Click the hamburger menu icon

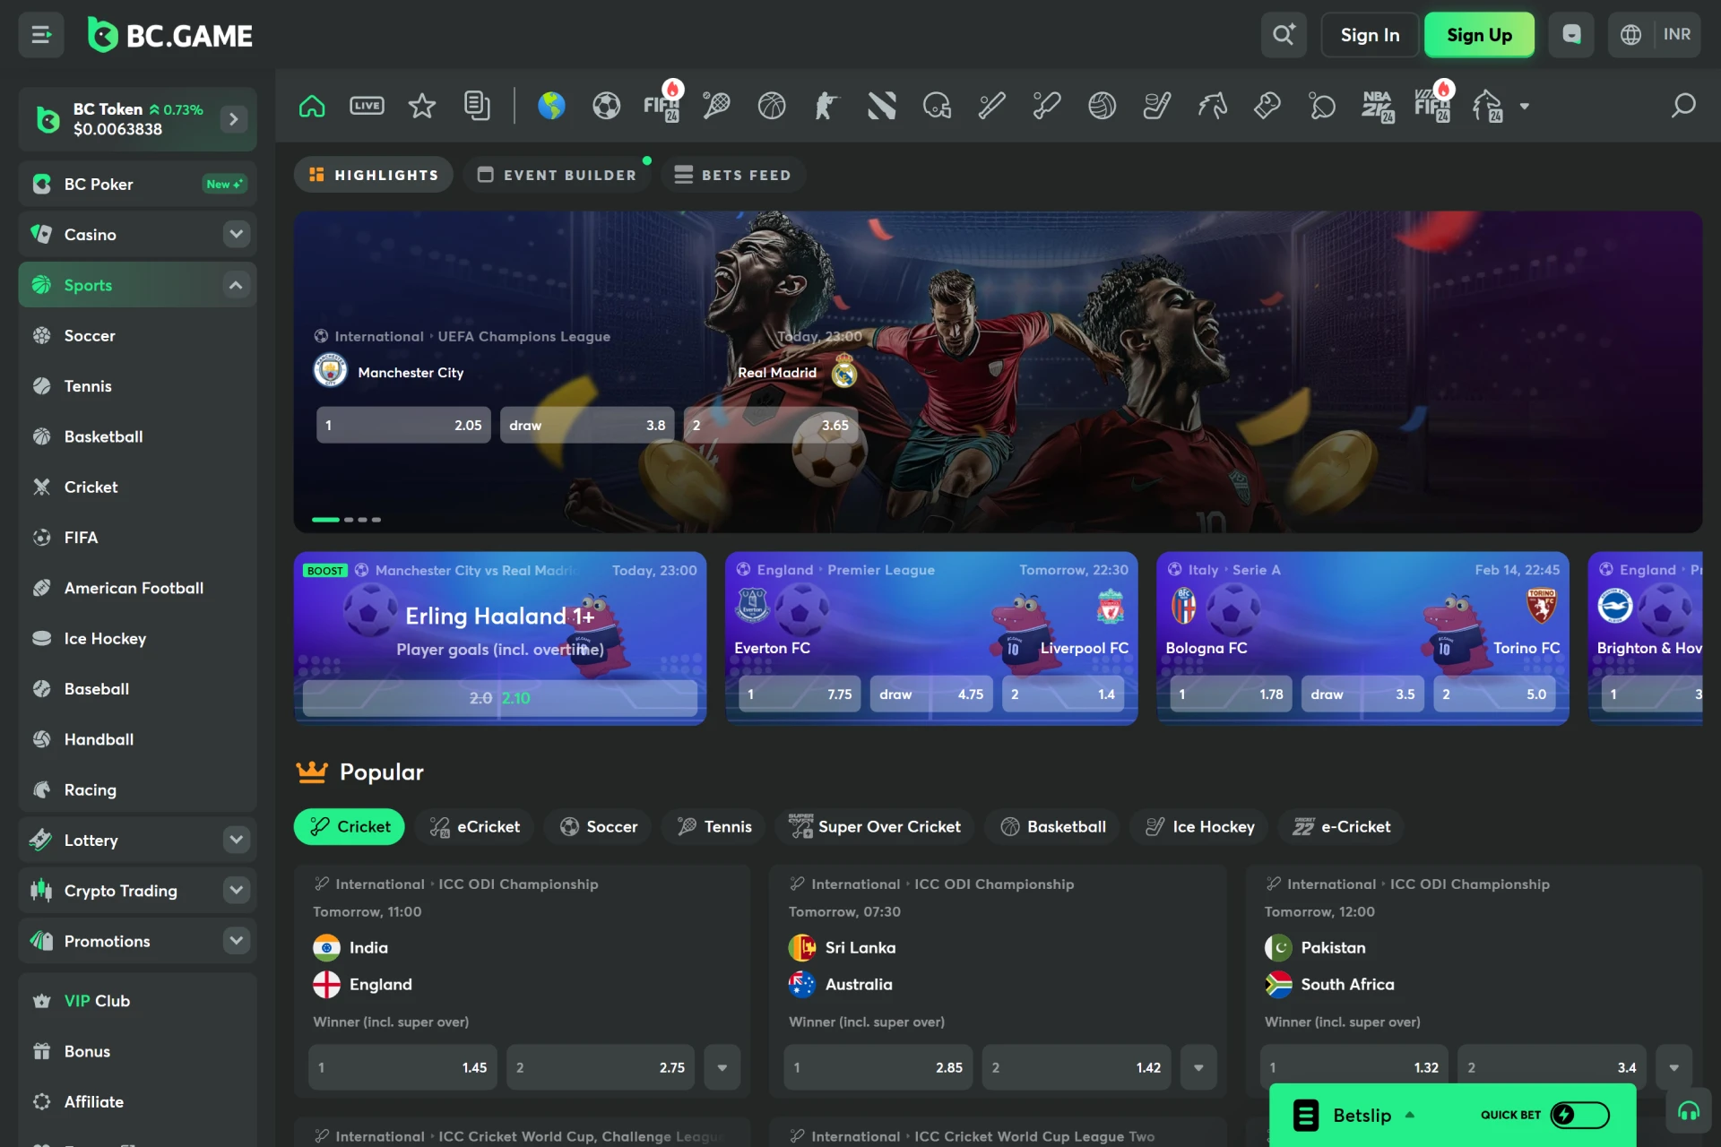pos(41,35)
